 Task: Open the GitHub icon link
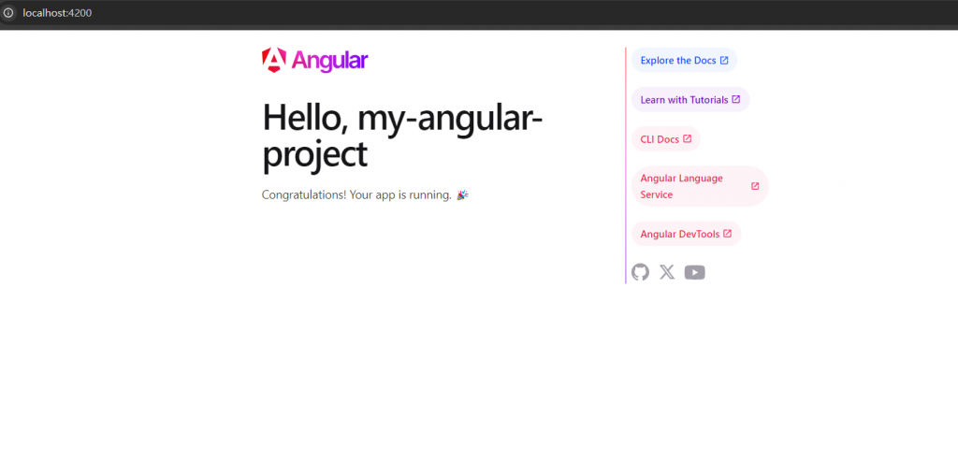point(640,272)
